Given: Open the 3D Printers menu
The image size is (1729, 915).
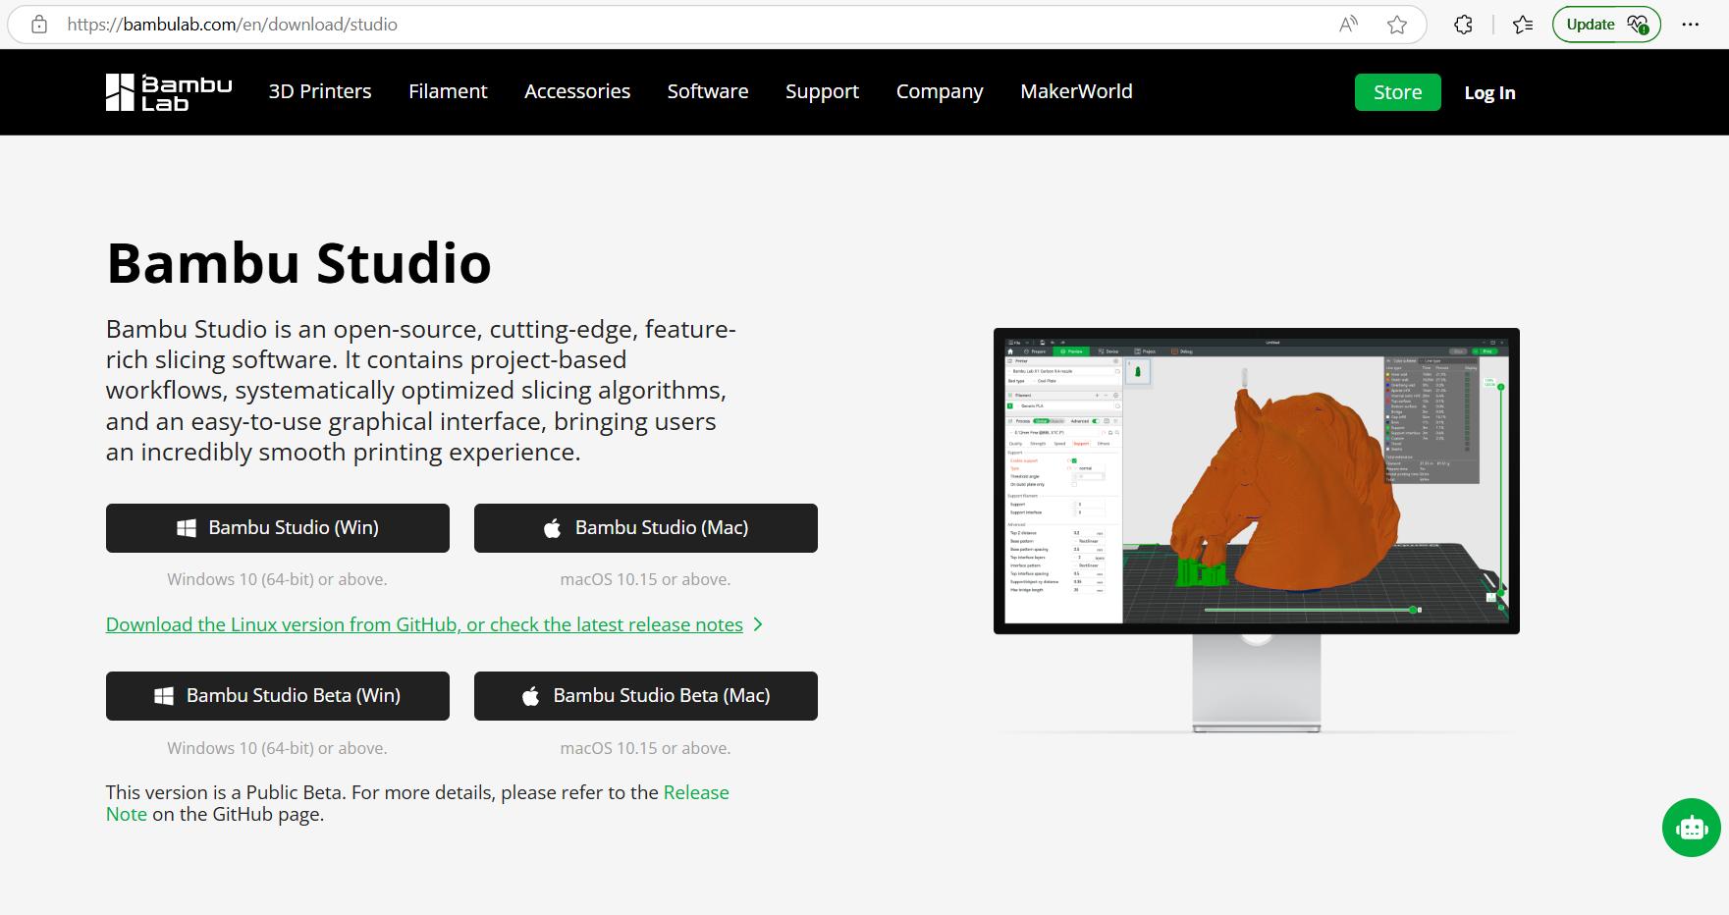Looking at the screenshot, I should click(x=320, y=91).
